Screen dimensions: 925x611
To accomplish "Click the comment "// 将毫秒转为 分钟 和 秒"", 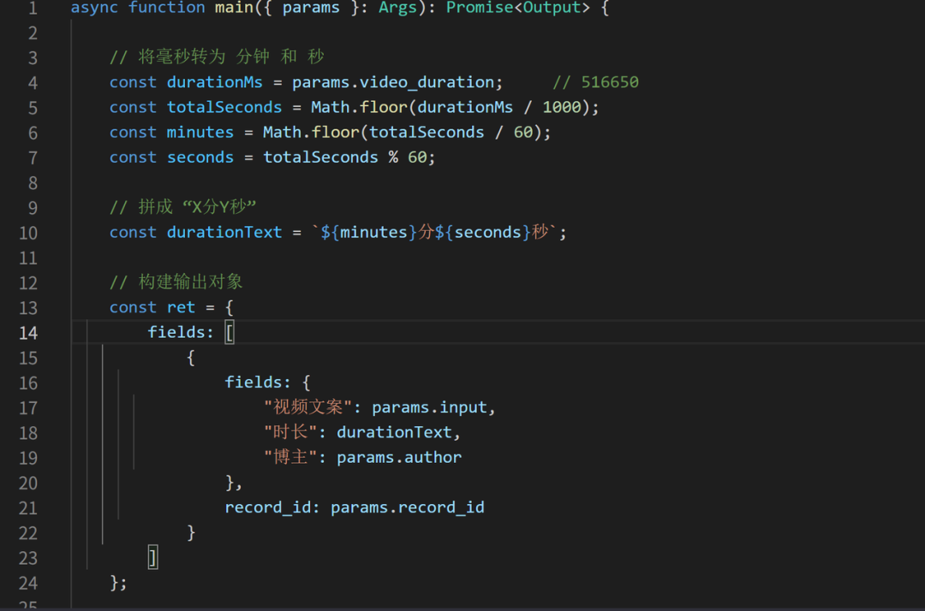I will [x=217, y=56].
